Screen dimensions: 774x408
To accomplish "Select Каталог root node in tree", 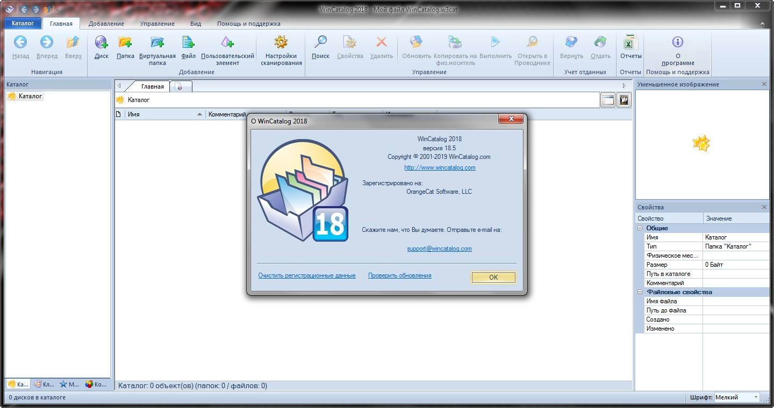I will tap(30, 96).
